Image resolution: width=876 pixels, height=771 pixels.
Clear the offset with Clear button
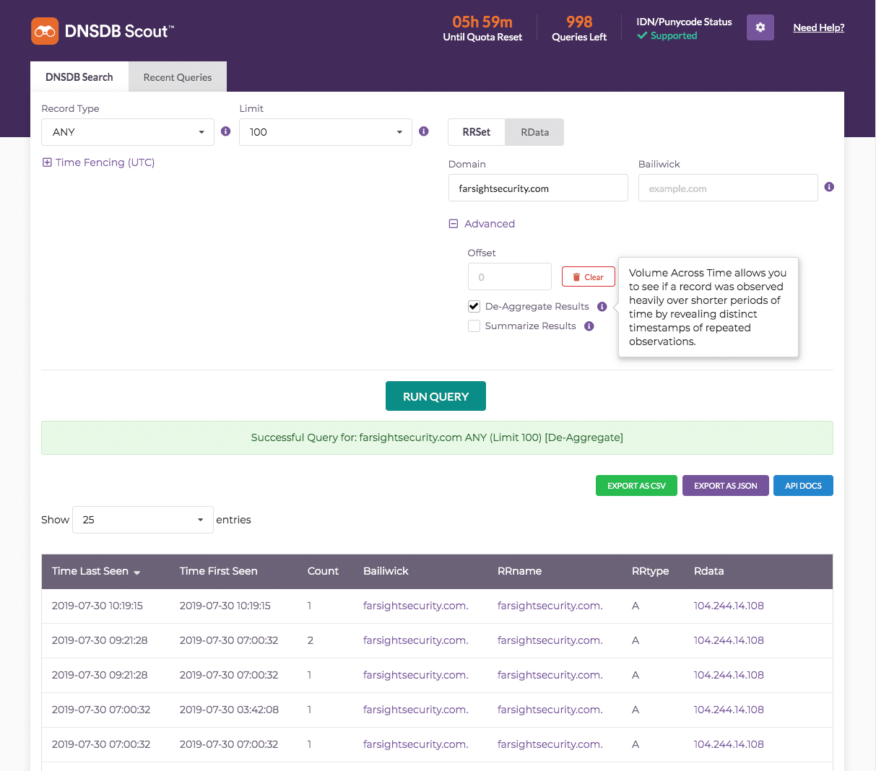click(x=589, y=277)
